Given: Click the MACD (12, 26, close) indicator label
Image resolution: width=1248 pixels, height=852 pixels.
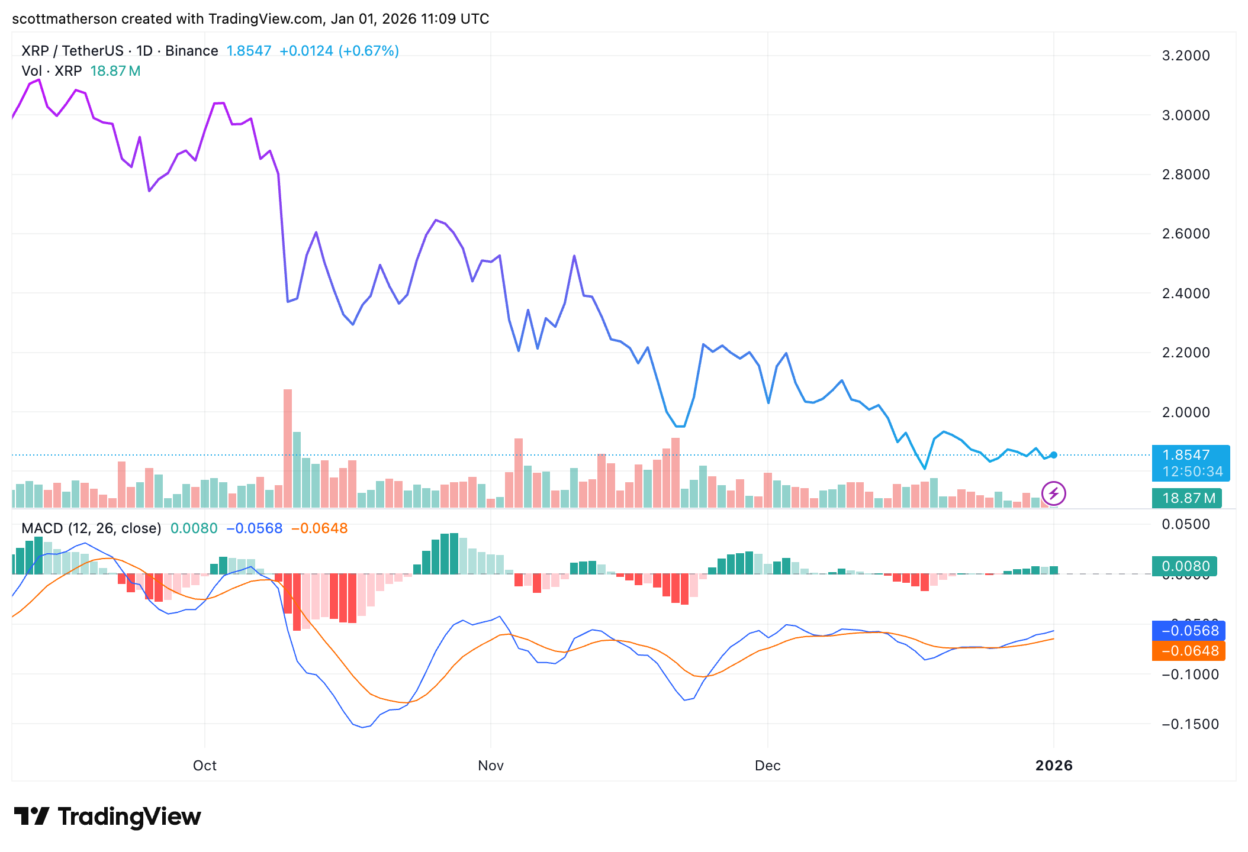Looking at the screenshot, I should 91,528.
